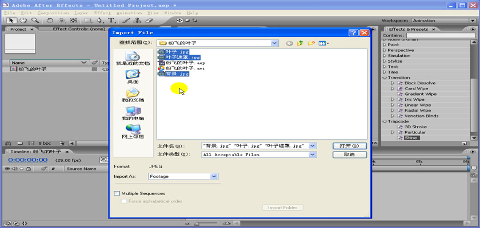
Task: Select the Eraser tool
Action: (149, 21)
